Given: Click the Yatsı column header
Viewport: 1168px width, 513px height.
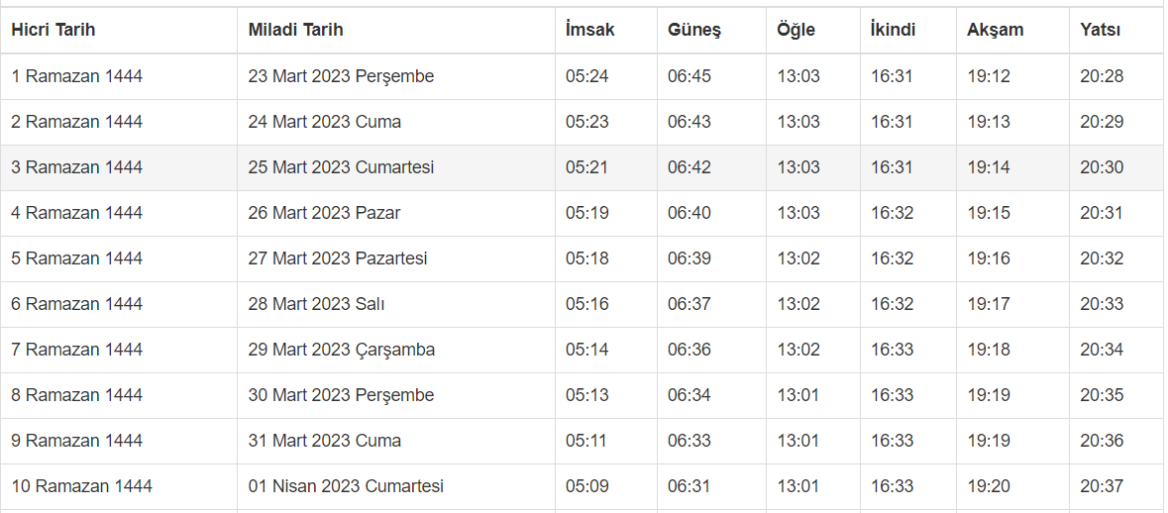Looking at the screenshot, I should pyautogui.click(x=1100, y=30).
